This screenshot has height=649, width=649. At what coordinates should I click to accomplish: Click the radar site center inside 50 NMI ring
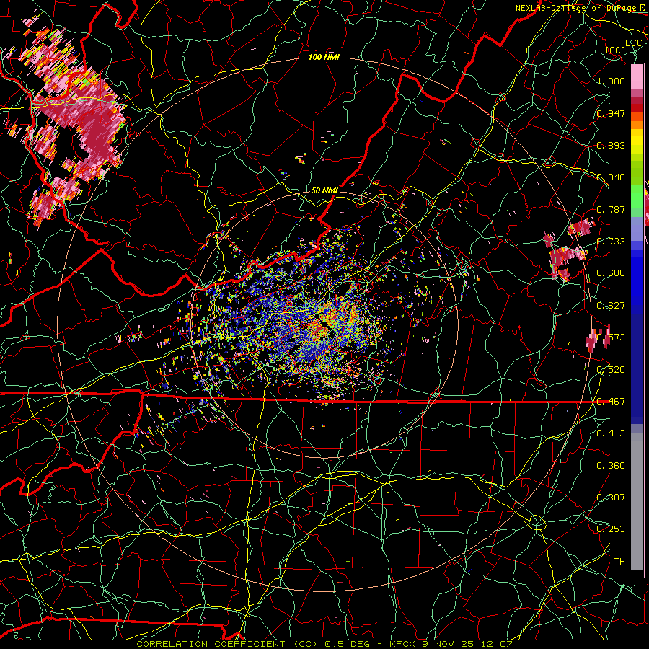click(324, 324)
